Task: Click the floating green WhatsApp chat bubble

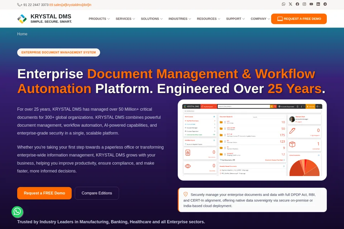Action: [x=17, y=212]
